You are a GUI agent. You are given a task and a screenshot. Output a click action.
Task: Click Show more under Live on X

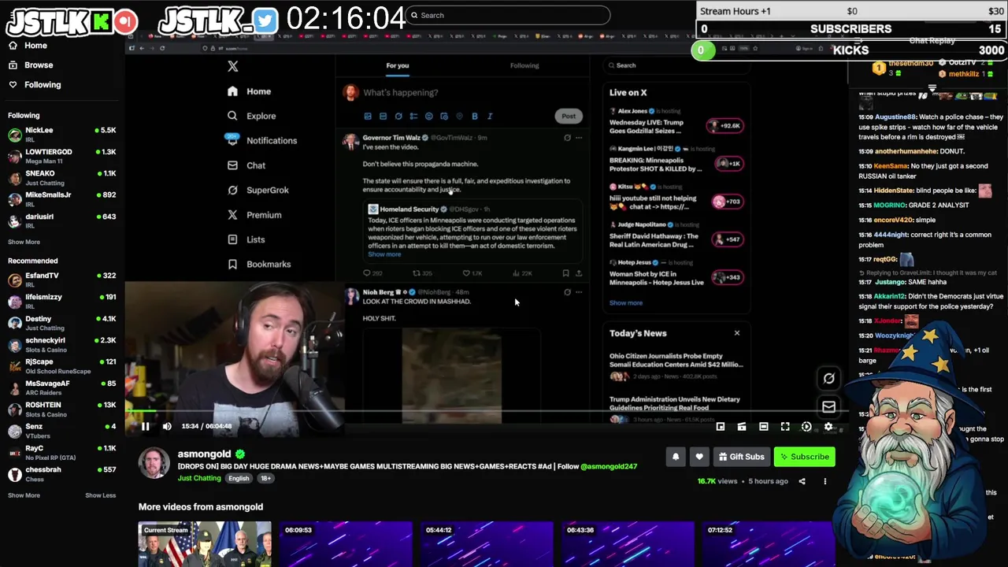(x=626, y=302)
